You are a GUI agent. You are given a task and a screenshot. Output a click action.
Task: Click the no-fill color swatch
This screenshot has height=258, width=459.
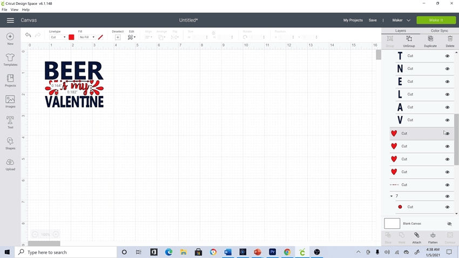click(100, 37)
